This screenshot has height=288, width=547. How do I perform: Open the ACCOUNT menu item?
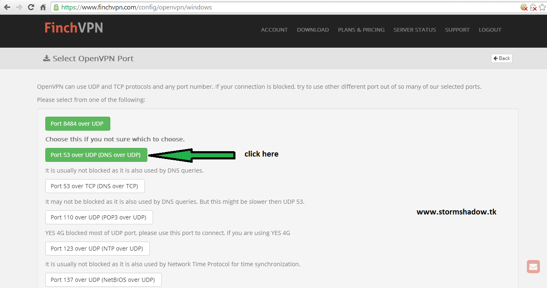(x=274, y=30)
